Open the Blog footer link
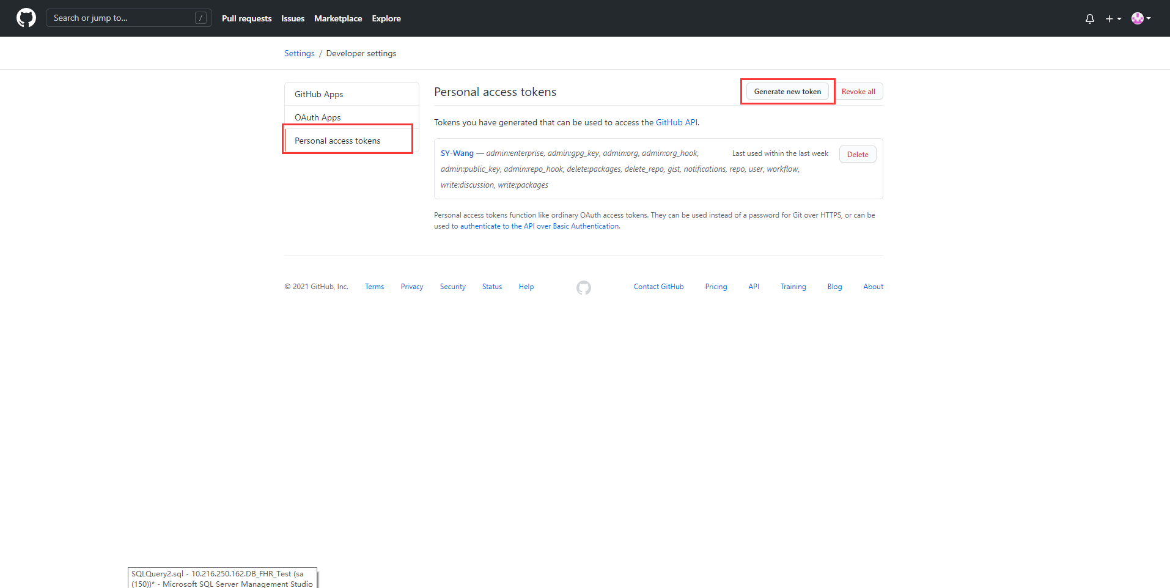 click(x=834, y=287)
